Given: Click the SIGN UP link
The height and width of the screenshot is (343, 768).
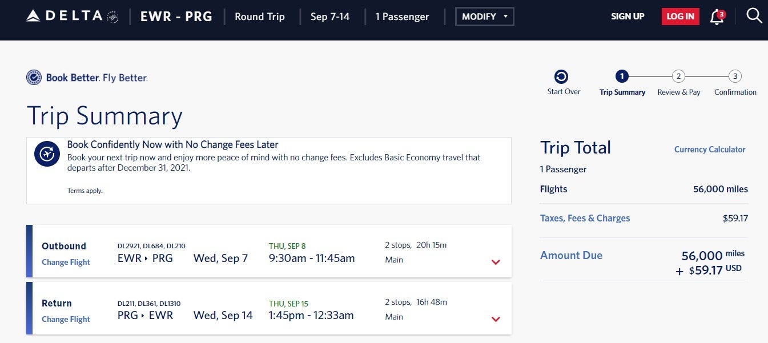Looking at the screenshot, I should (x=628, y=17).
